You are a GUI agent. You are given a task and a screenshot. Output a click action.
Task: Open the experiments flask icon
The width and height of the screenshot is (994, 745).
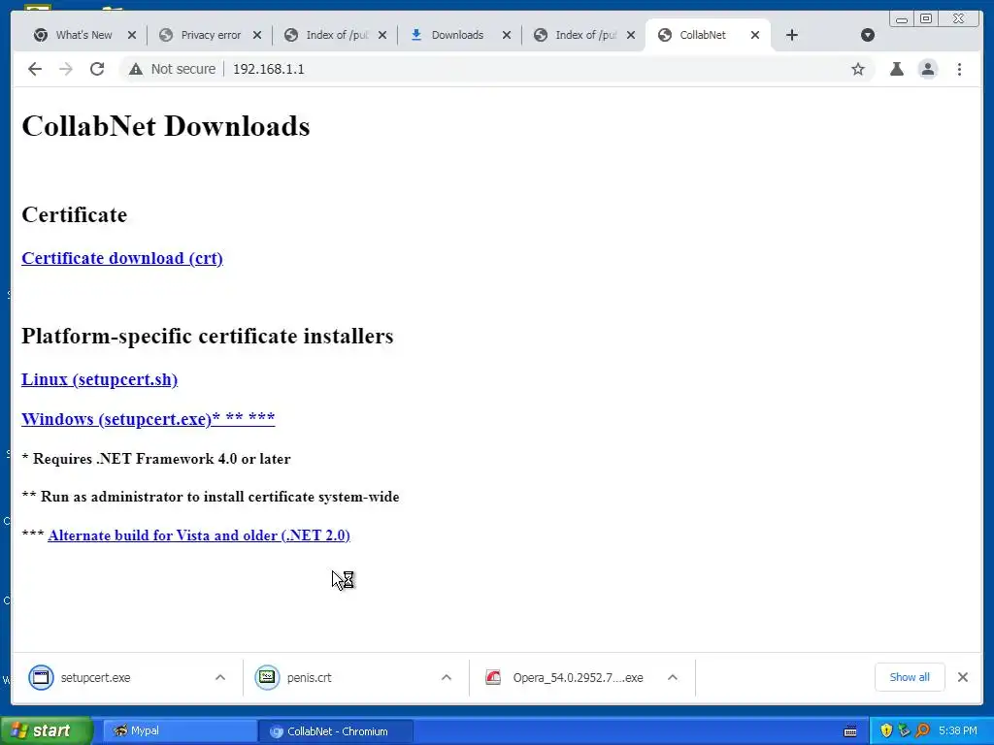tap(896, 69)
